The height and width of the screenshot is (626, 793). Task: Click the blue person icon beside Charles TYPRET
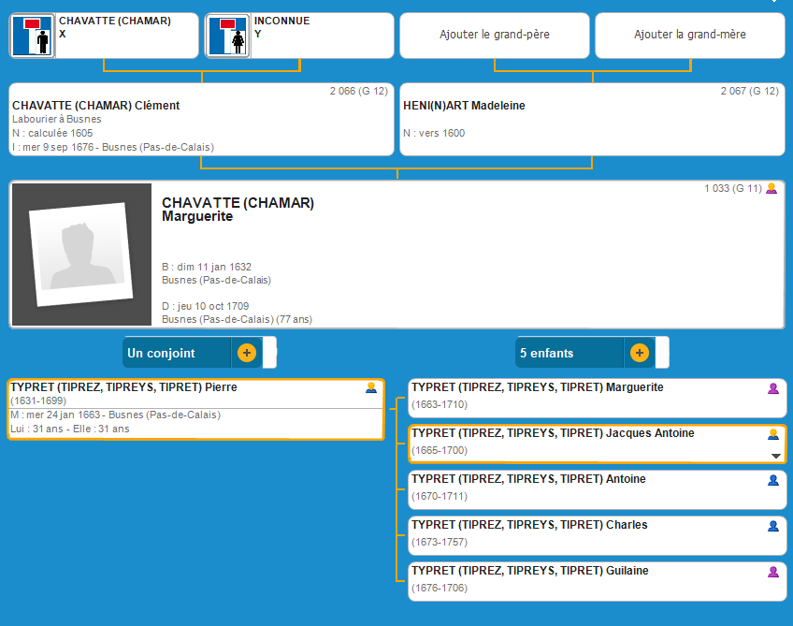tap(772, 525)
